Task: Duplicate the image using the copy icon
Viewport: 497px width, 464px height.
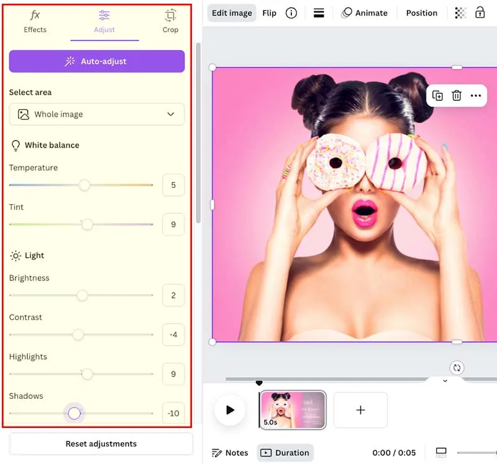Action: 437,96
